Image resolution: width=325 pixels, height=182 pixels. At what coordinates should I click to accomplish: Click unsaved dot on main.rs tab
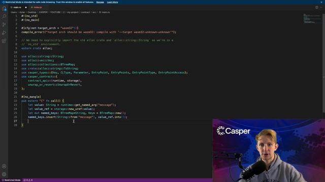click(x=26, y=7)
